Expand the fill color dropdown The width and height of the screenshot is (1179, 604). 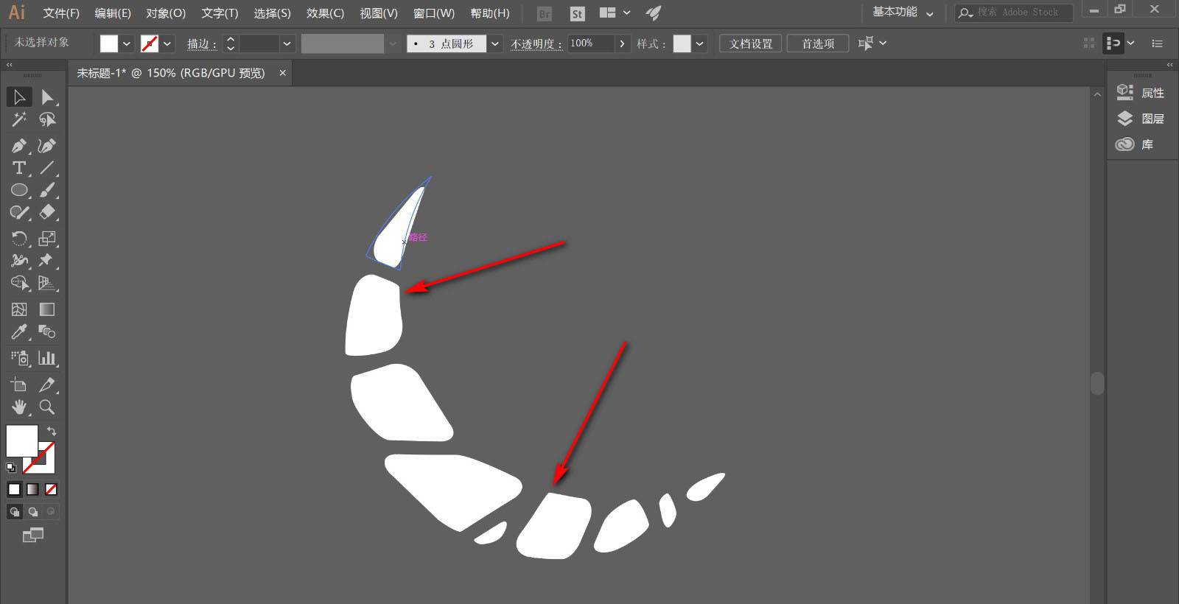point(127,44)
